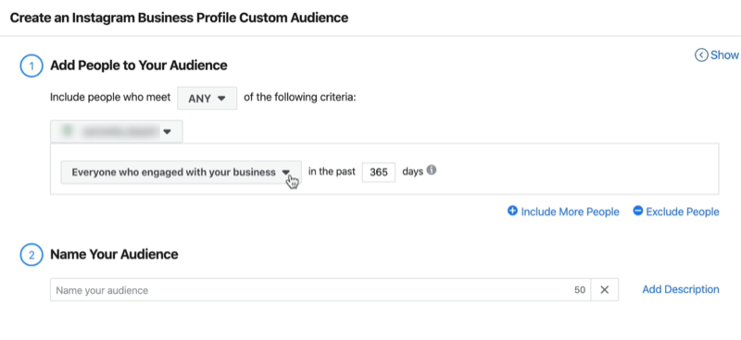Click Include More People link

[x=563, y=212]
